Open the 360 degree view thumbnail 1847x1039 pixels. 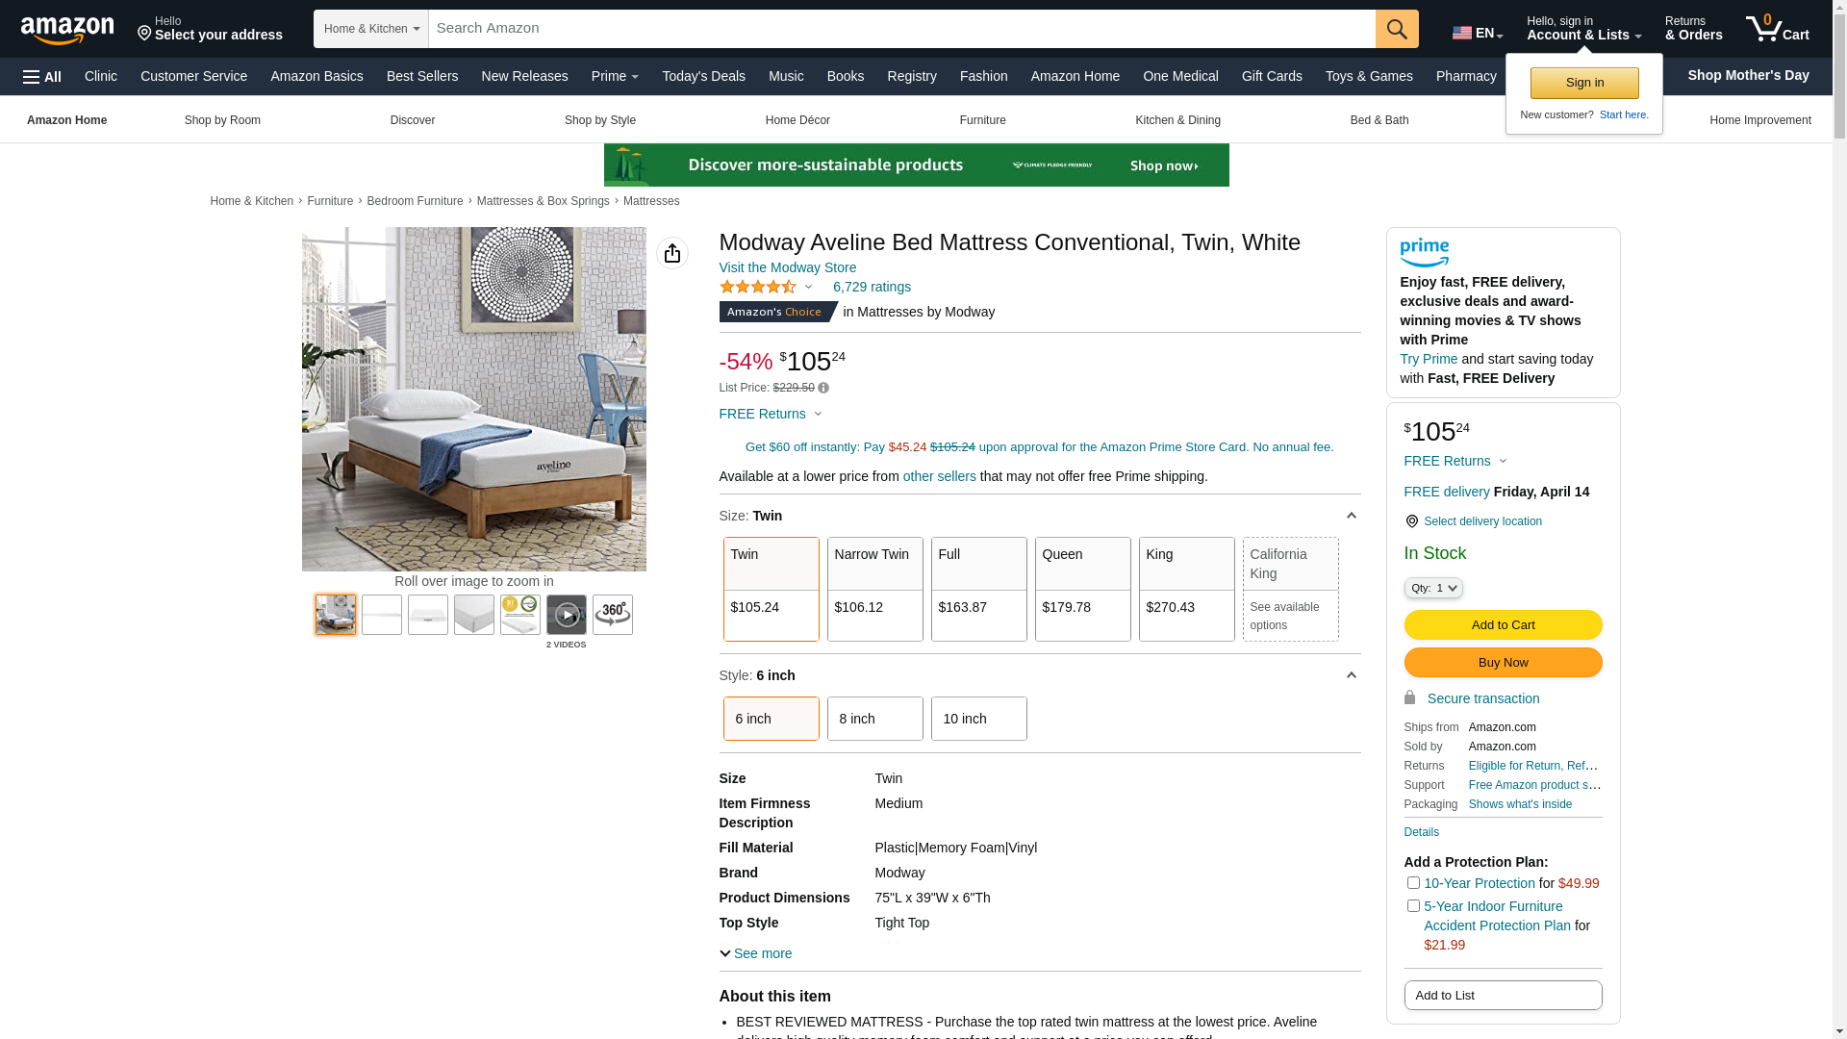[x=612, y=615]
